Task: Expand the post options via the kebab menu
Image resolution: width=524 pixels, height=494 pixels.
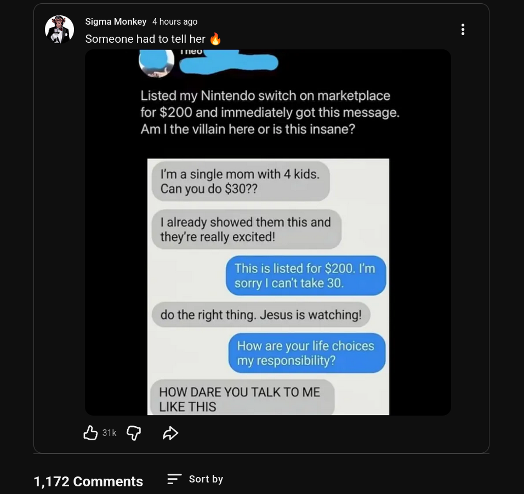Action: [x=463, y=29]
